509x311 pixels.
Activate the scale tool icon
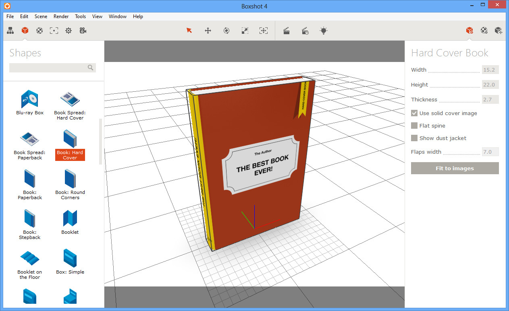point(245,31)
